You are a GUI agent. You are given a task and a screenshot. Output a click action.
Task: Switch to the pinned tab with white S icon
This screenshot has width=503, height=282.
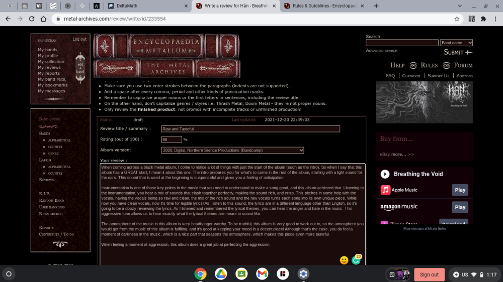pos(53,6)
